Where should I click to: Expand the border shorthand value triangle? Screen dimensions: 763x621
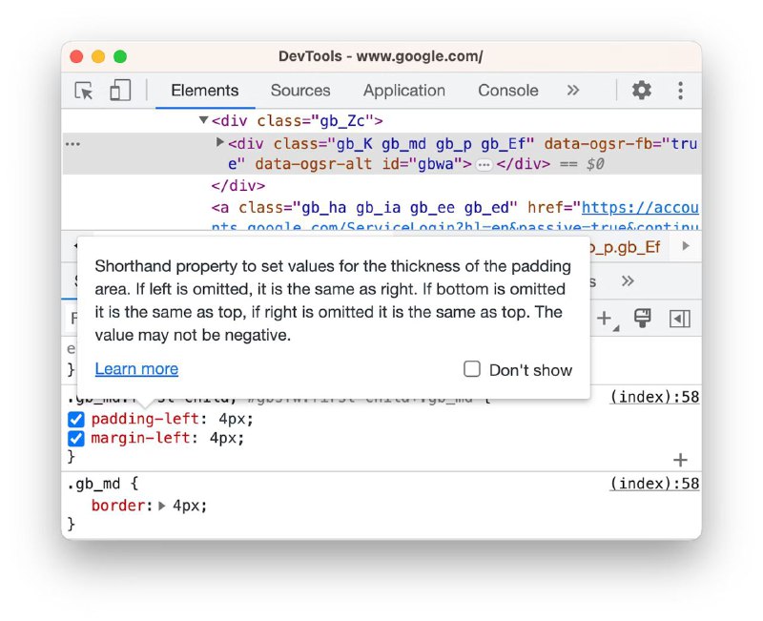162,507
